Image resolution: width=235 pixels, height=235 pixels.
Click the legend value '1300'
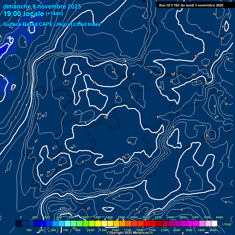[103, 230]
